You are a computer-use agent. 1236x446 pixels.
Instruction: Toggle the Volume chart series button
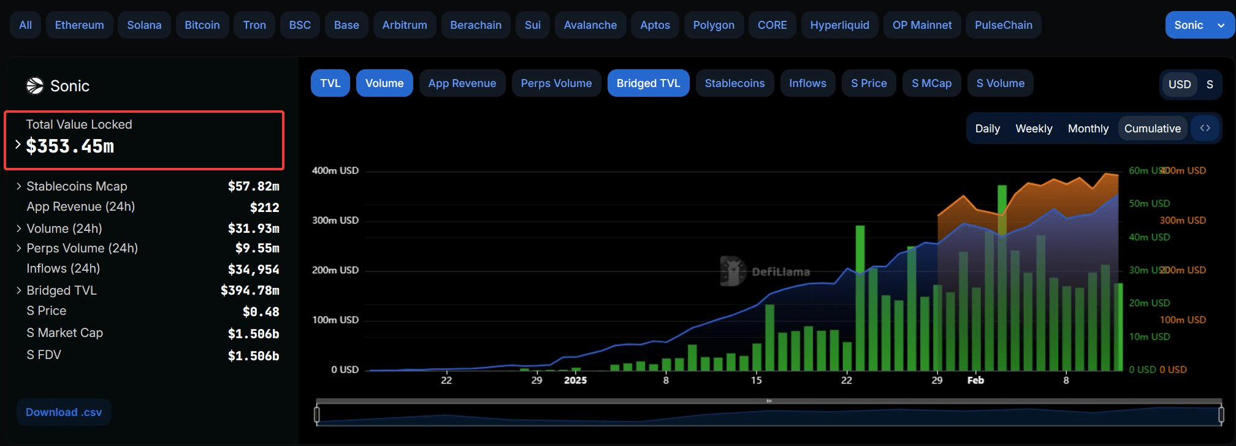pos(384,83)
